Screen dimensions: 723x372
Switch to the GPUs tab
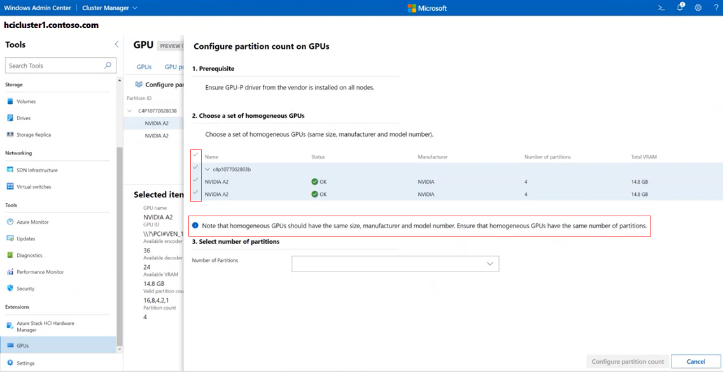coord(144,66)
